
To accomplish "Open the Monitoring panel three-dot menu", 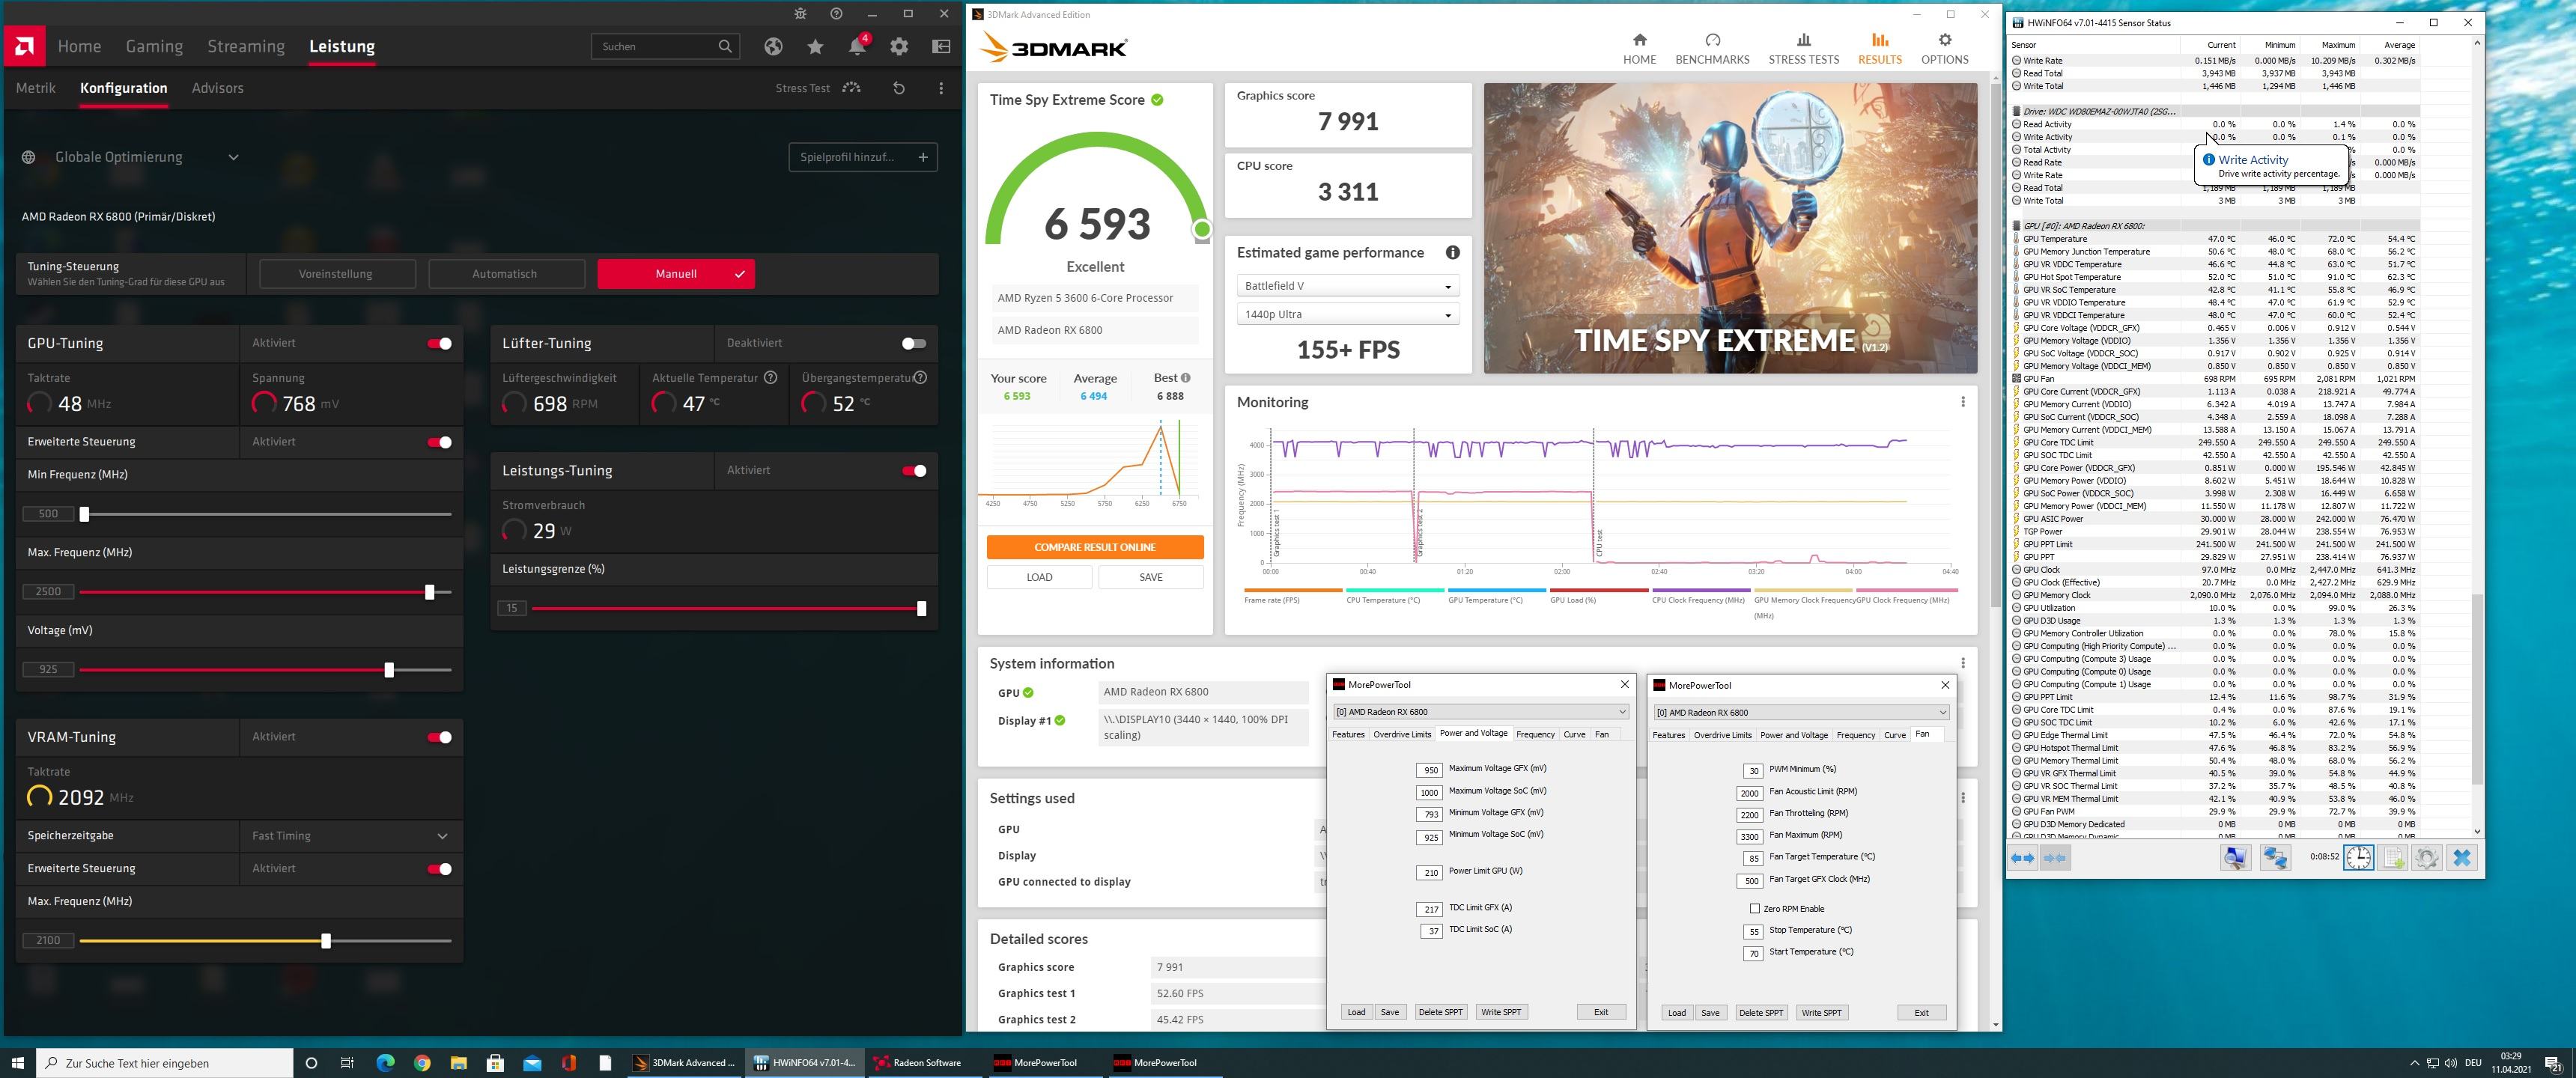I will (1962, 402).
